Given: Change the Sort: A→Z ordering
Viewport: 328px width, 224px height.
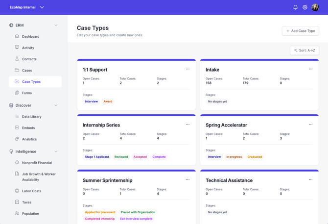Looking at the screenshot, I should click(x=305, y=50).
